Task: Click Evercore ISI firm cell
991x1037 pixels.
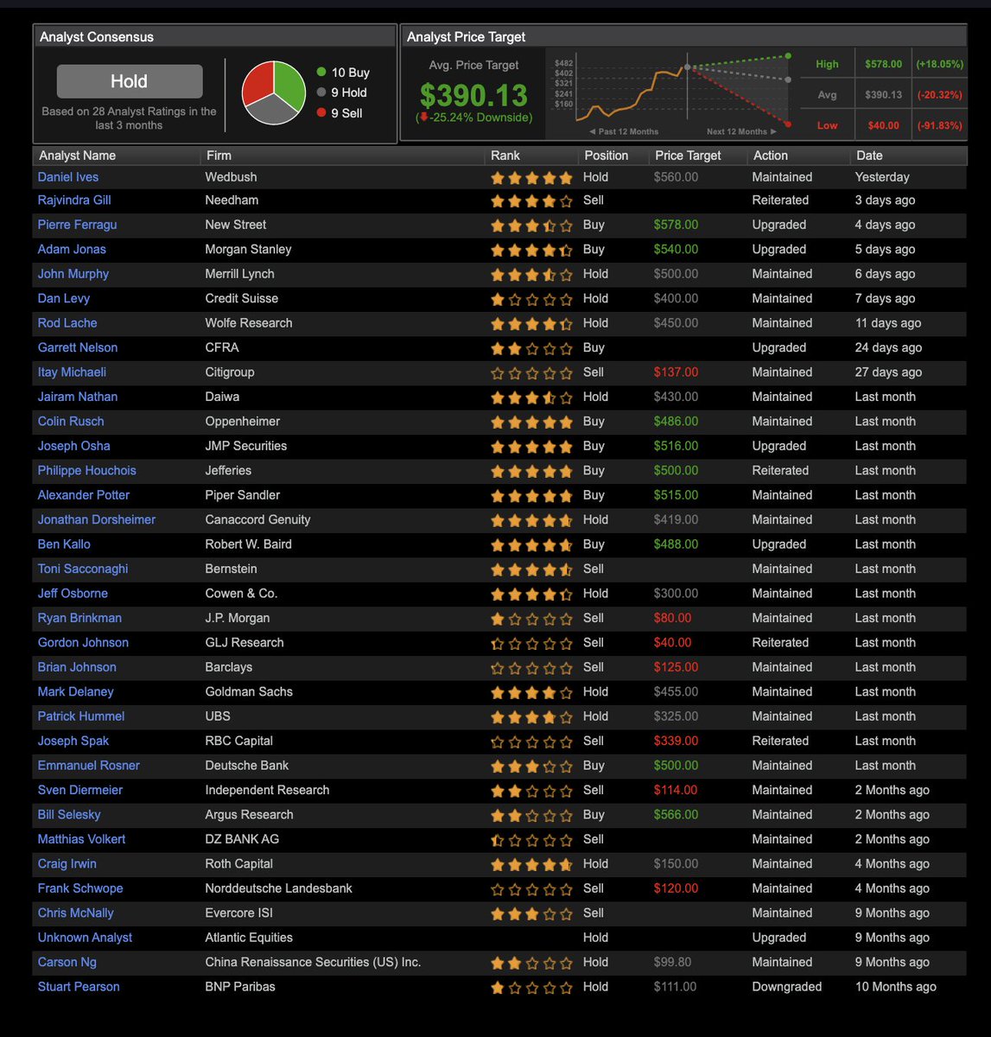Action: [238, 913]
